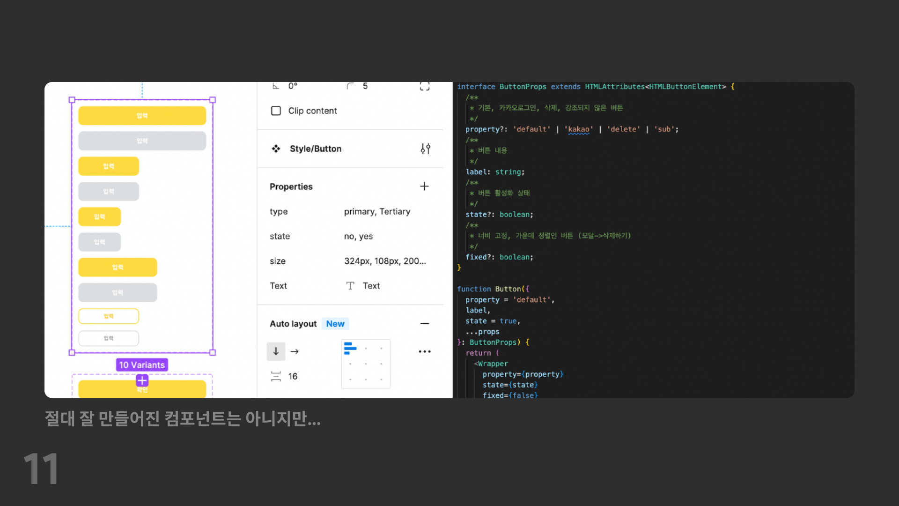This screenshot has width=899, height=506.
Task: Click the 10 Variants label
Action: pyautogui.click(x=142, y=365)
